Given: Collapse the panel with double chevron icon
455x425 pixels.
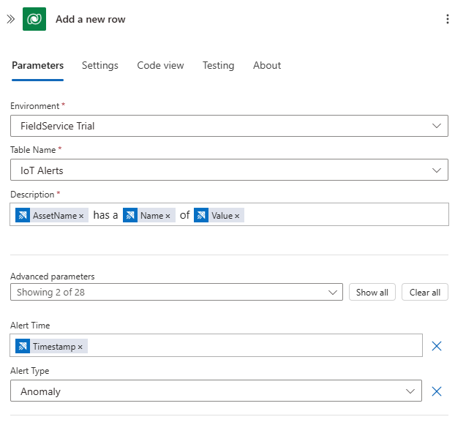Looking at the screenshot, I should (x=10, y=20).
